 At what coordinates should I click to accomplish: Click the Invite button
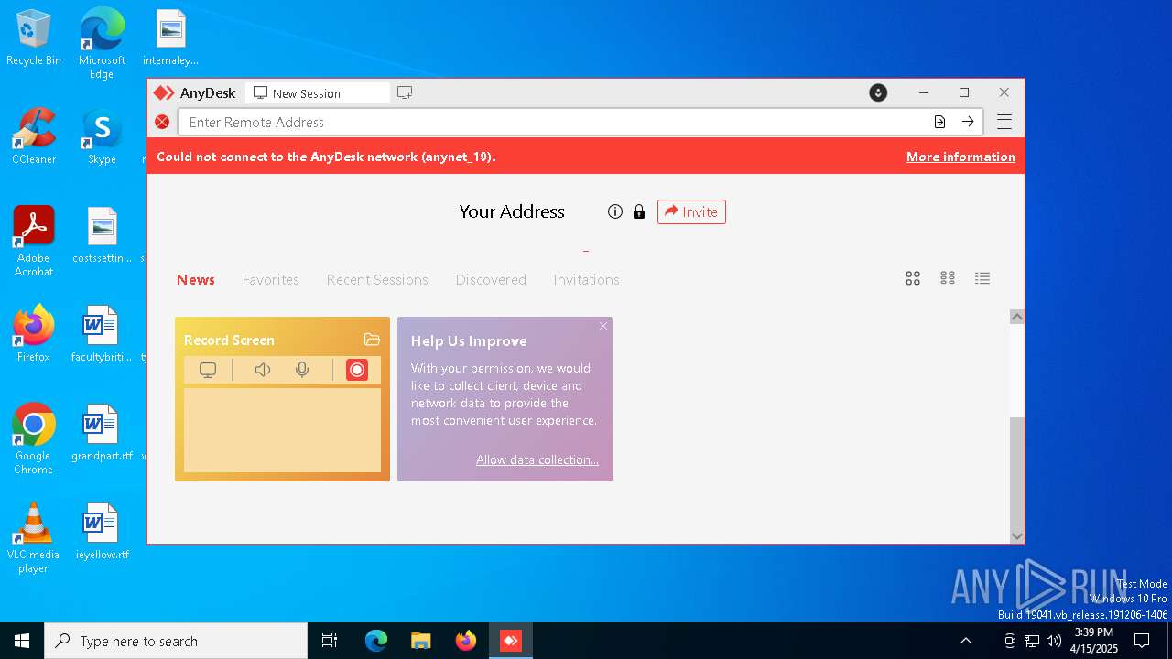(691, 211)
